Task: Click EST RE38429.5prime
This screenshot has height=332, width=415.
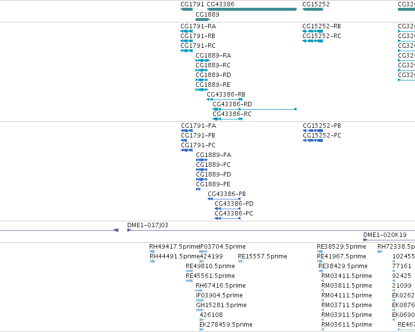Action: point(343,266)
